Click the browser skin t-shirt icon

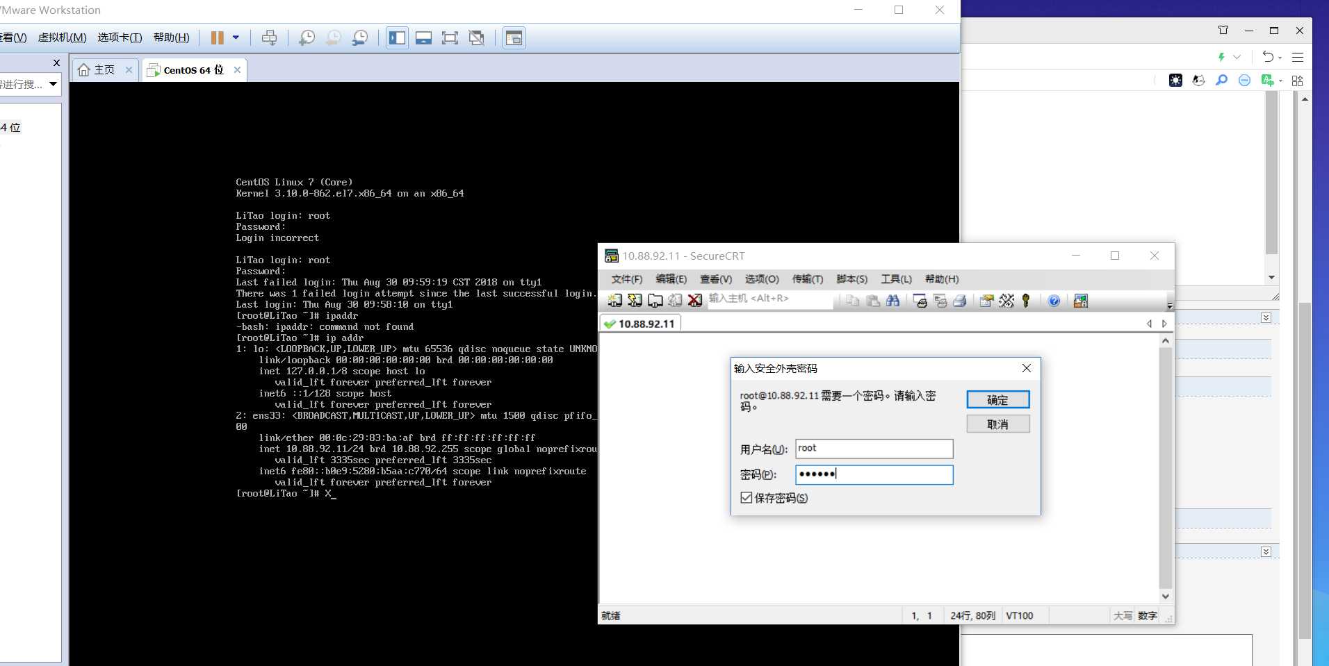pyautogui.click(x=1223, y=30)
